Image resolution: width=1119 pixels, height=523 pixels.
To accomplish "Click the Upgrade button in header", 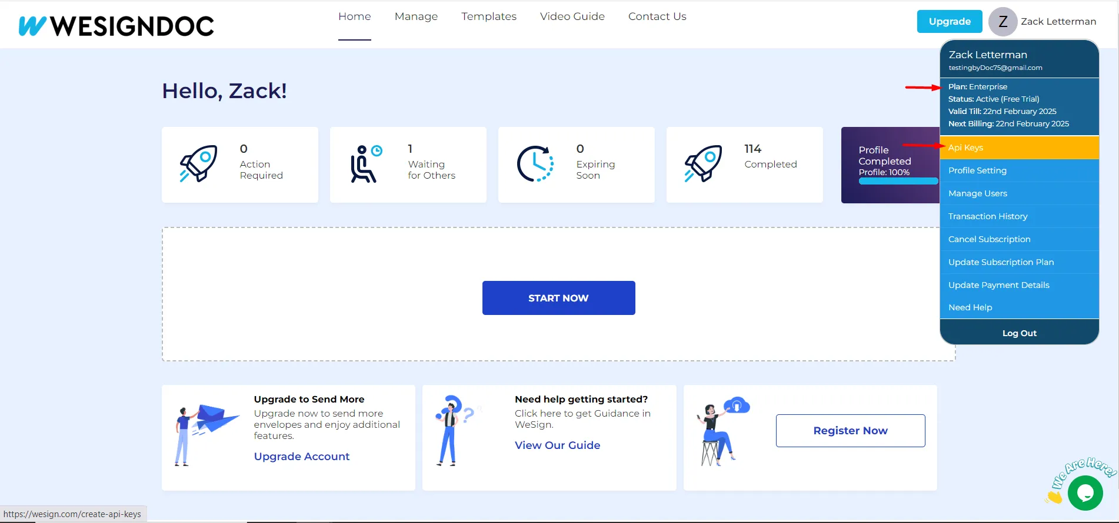I will pyautogui.click(x=949, y=22).
